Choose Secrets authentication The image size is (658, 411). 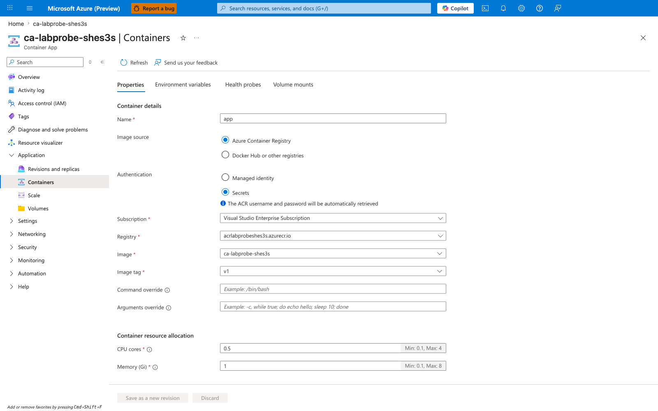pos(225,192)
